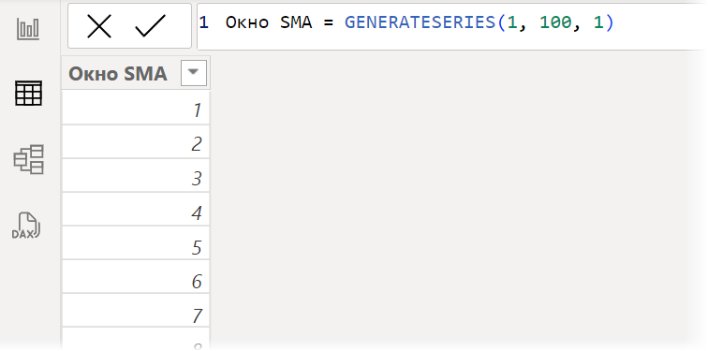Click the GENERATESERIES function name in formula
The width and height of the screenshot is (708, 351).
tap(420, 22)
